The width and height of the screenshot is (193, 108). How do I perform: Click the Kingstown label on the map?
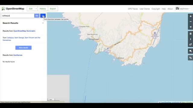[x=94, y=39]
